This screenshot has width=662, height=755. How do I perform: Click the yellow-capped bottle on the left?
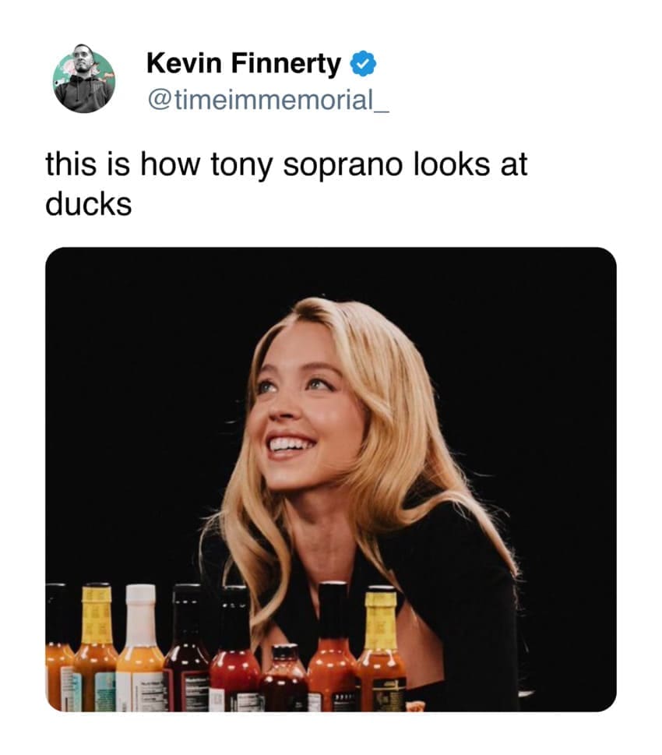97,651
